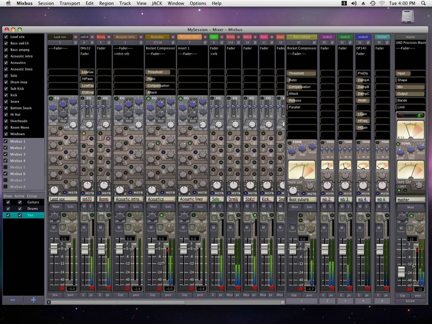Open the SC sidechain selector on Bass subgrp
The image size is (432, 324).
(299, 43)
